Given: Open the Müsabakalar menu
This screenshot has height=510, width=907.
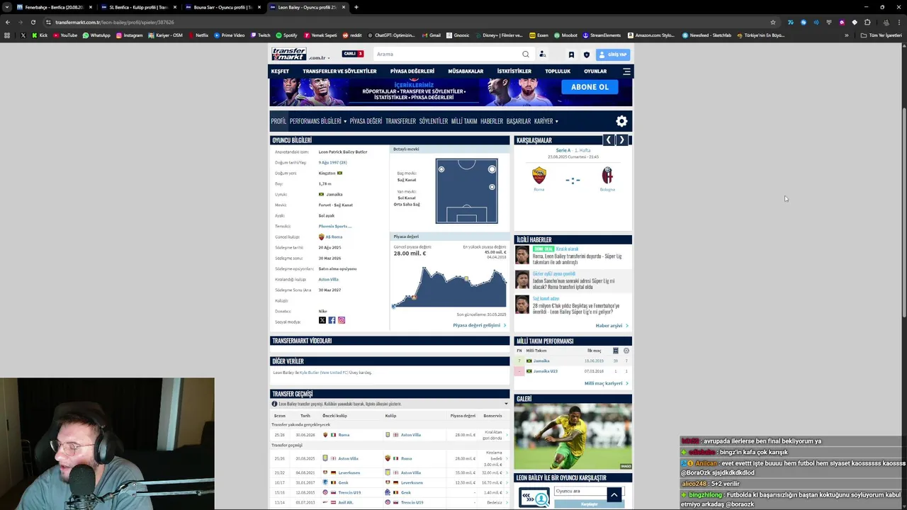Looking at the screenshot, I should [x=466, y=71].
